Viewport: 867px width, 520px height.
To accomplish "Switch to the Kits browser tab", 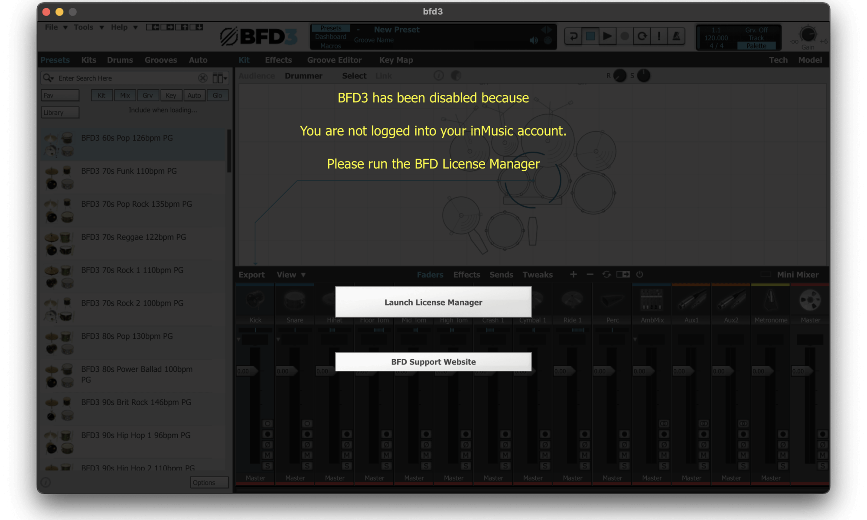I will pyautogui.click(x=88, y=60).
